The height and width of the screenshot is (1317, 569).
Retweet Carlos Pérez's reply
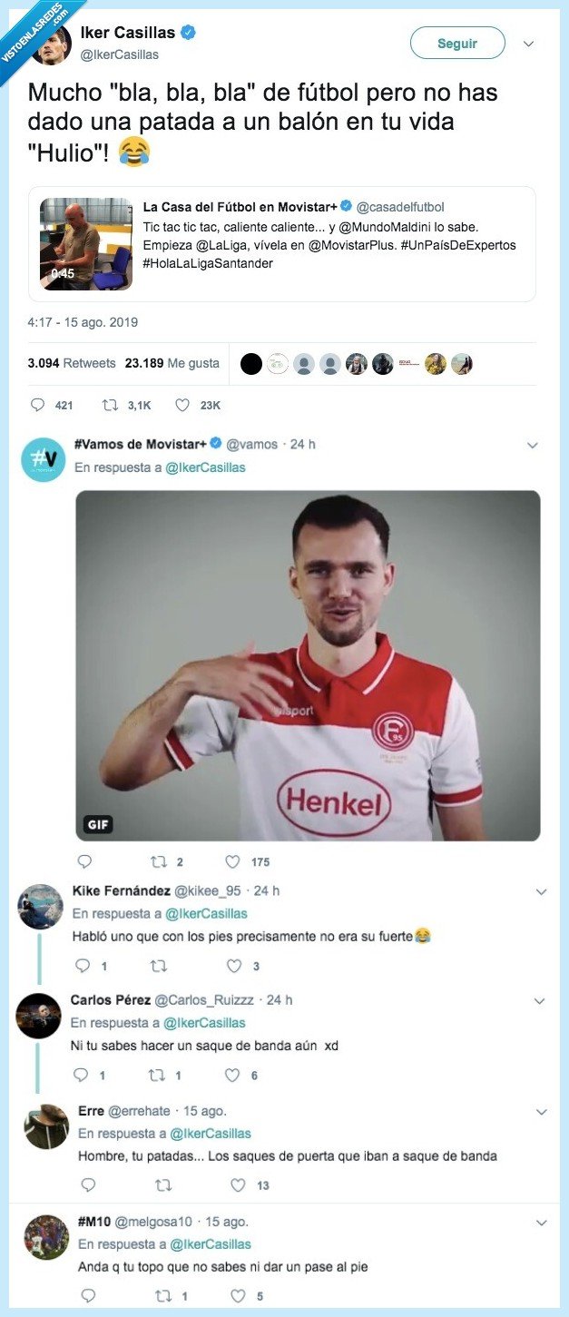158,1075
